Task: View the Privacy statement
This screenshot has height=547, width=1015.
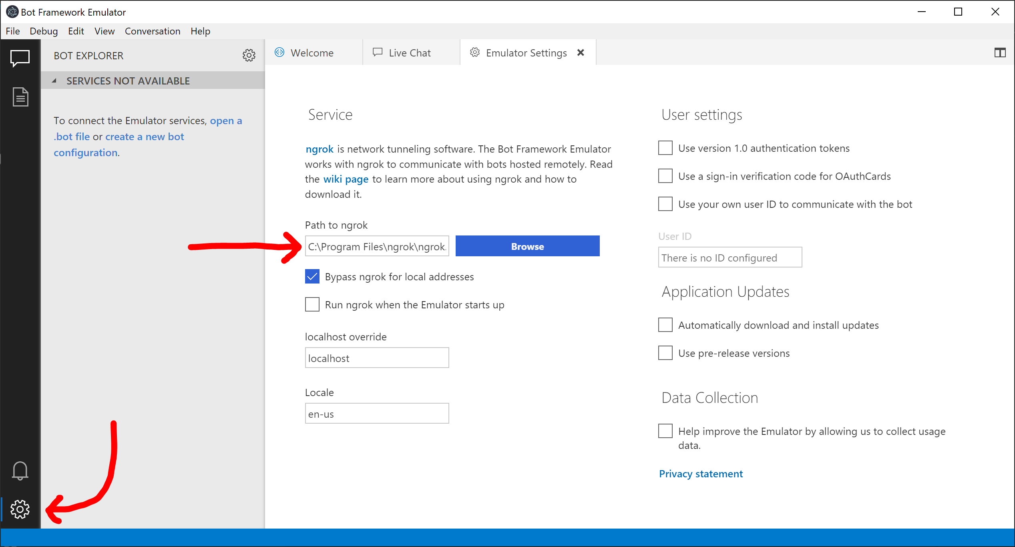Action: click(700, 473)
